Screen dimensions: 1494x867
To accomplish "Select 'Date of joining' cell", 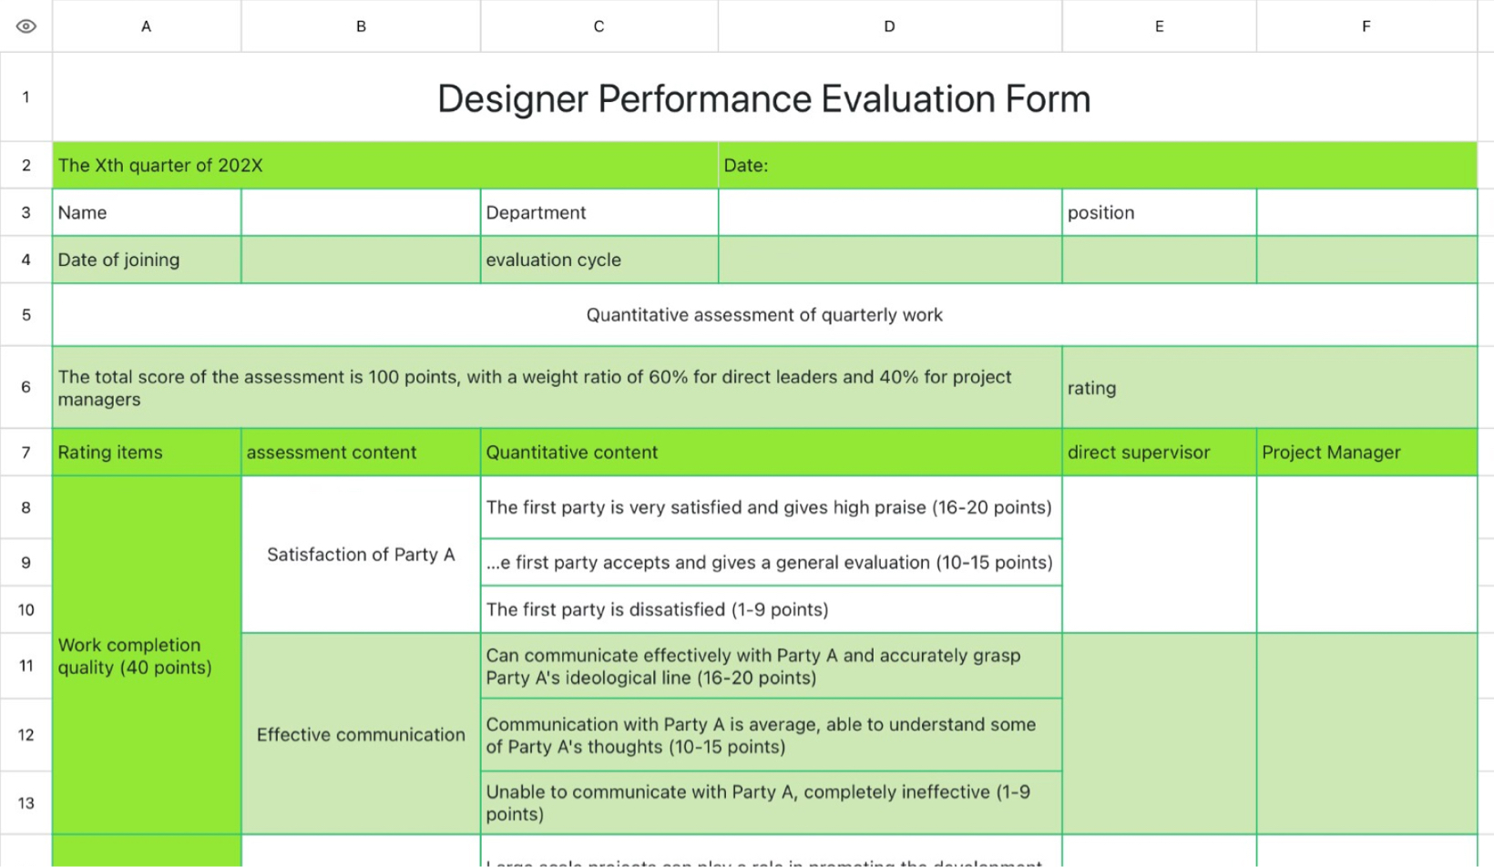I will (x=147, y=260).
